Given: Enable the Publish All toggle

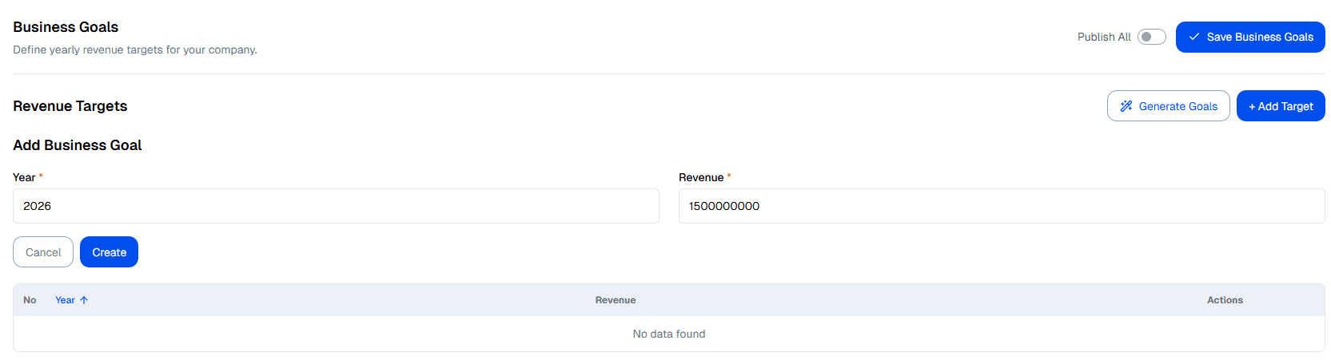Looking at the screenshot, I should click(1151, 37).
